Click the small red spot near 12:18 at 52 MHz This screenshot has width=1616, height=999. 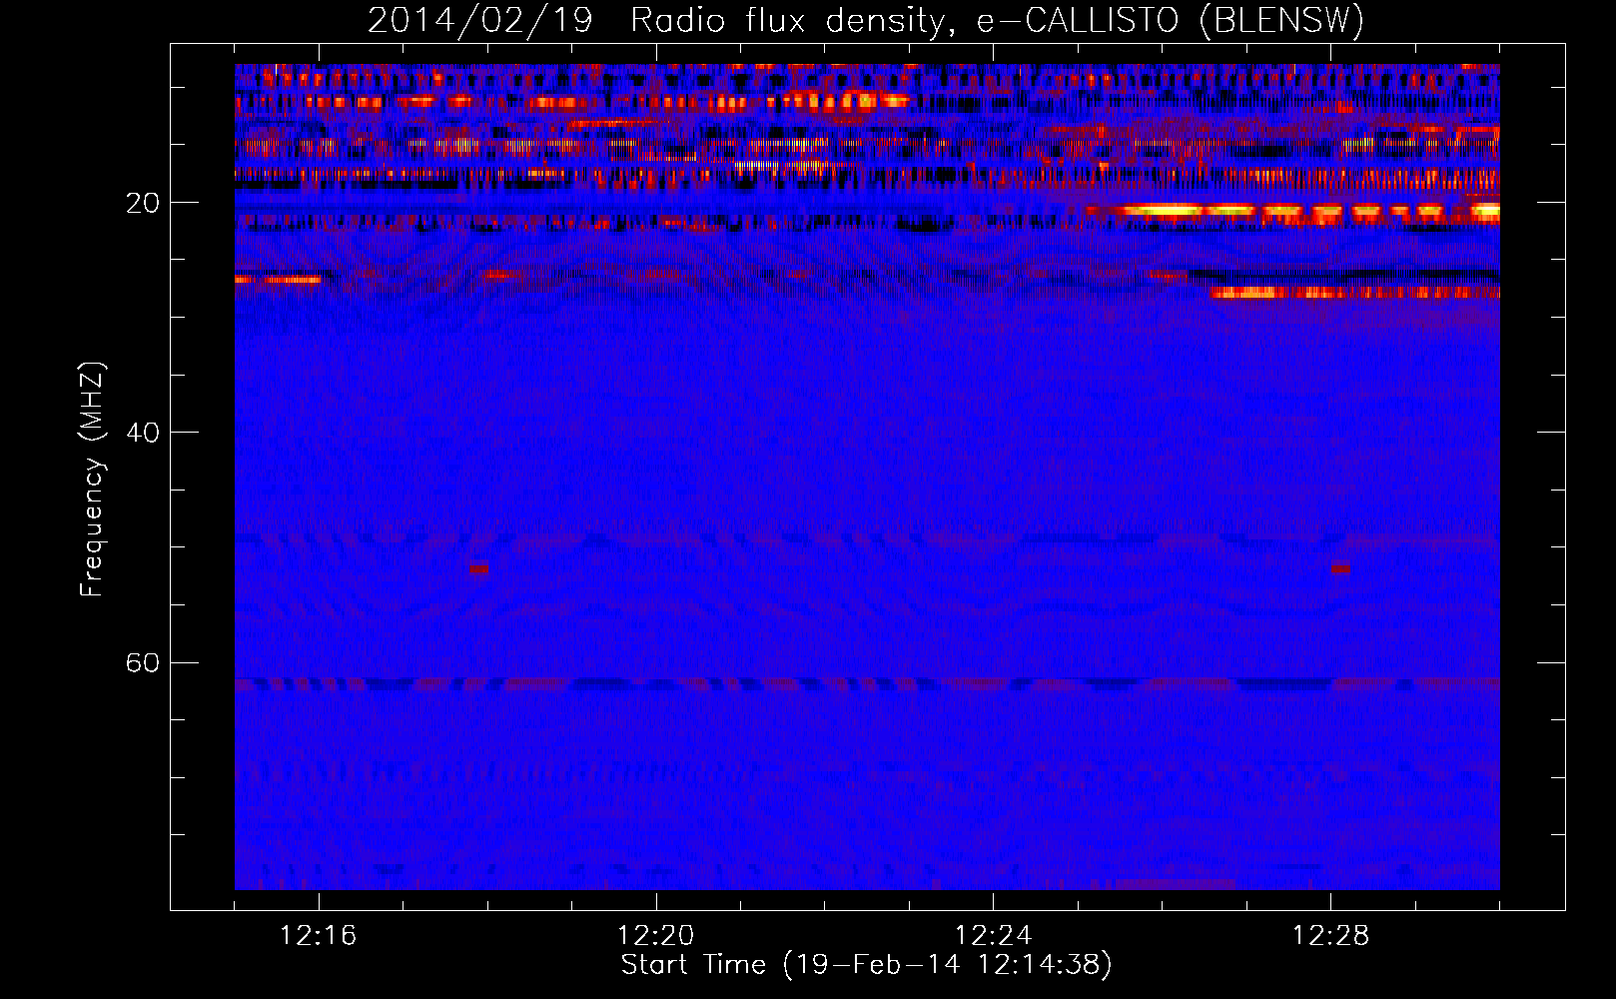[x=479, y=569]
